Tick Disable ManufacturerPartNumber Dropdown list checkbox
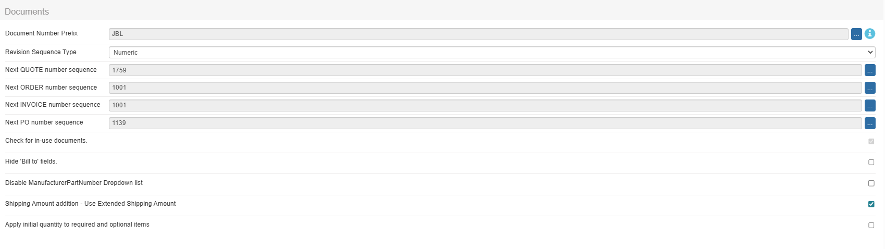The image size is (885, 249). pyautogui.click(x=871, y=183)
